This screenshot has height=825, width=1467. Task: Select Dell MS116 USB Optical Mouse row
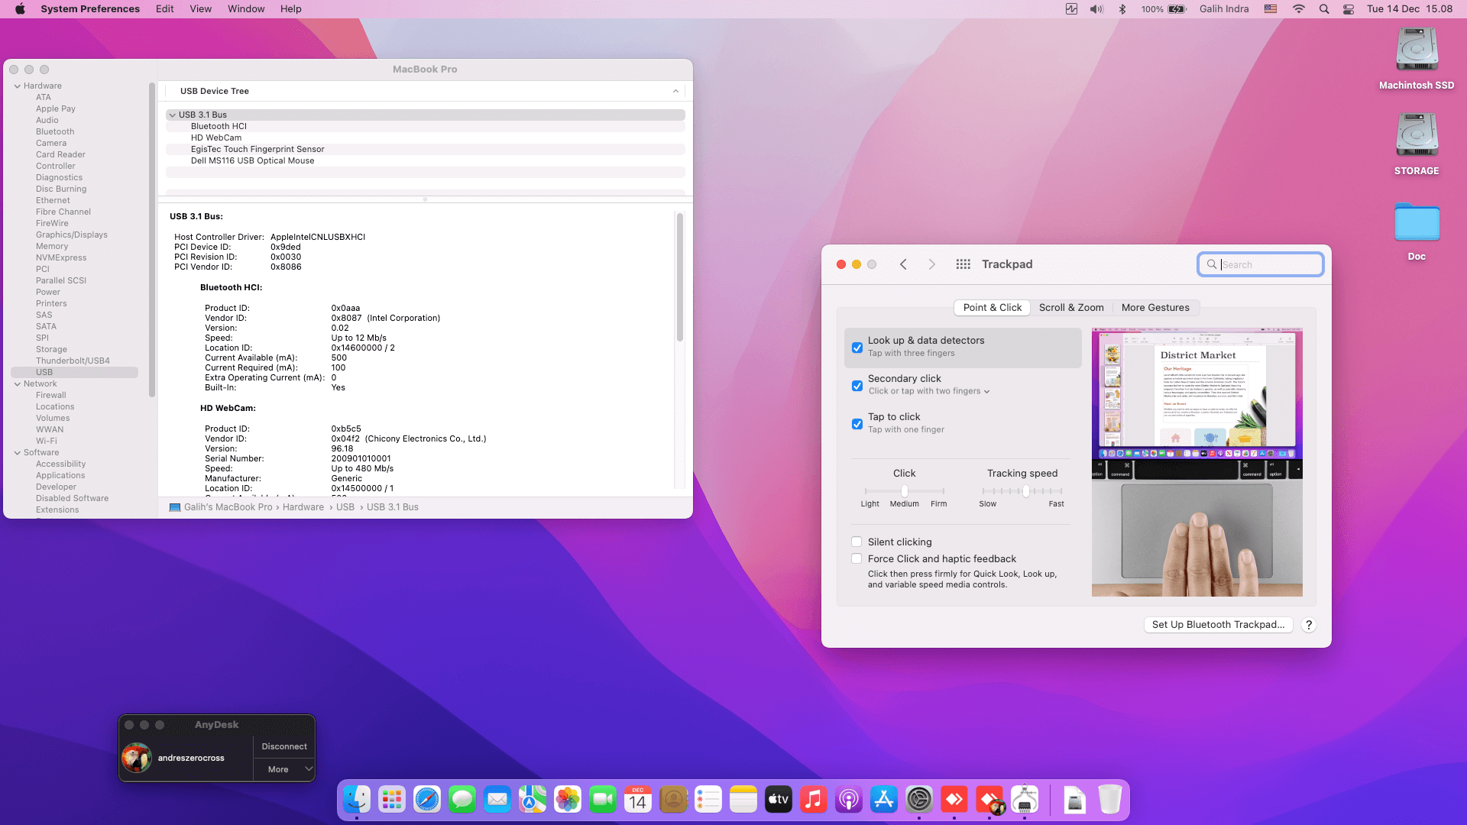tap(426, 161)
